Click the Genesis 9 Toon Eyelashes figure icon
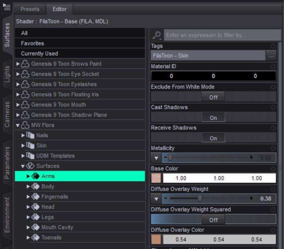Screen dimensions: 284x249 [25, 84]
